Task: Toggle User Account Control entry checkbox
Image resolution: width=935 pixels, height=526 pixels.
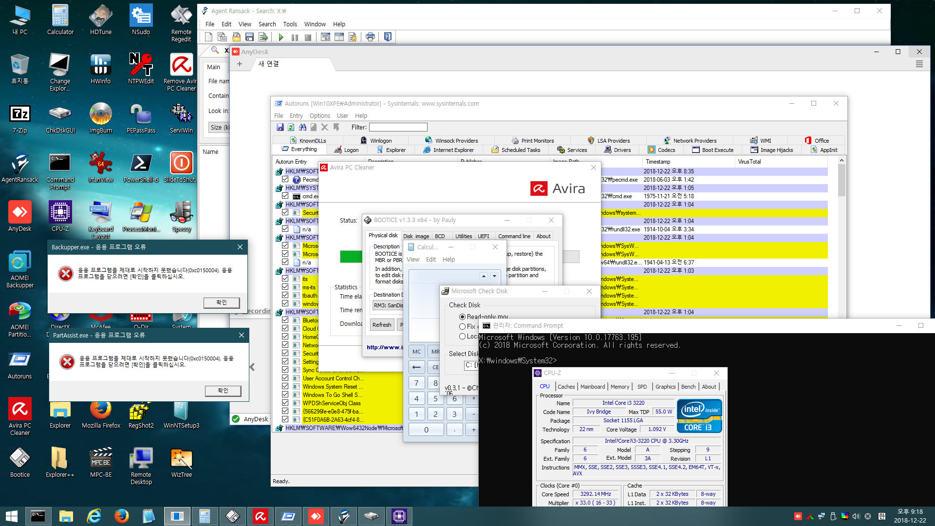Action: pyautogui.click(x=285, y=378)
